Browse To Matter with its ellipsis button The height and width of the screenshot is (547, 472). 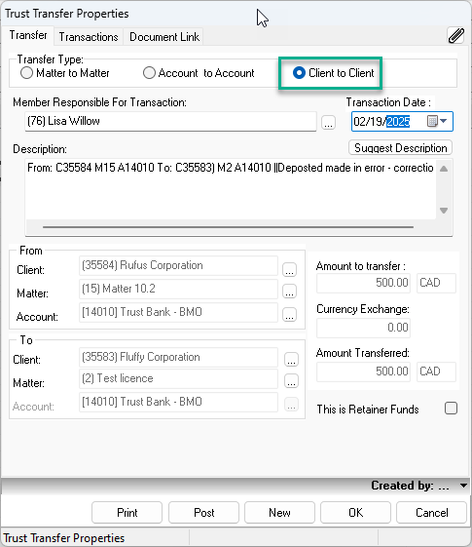click(291, 380)
